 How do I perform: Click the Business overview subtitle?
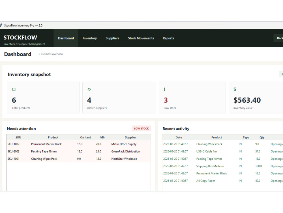pyautogui.click(x=51, y=54)
